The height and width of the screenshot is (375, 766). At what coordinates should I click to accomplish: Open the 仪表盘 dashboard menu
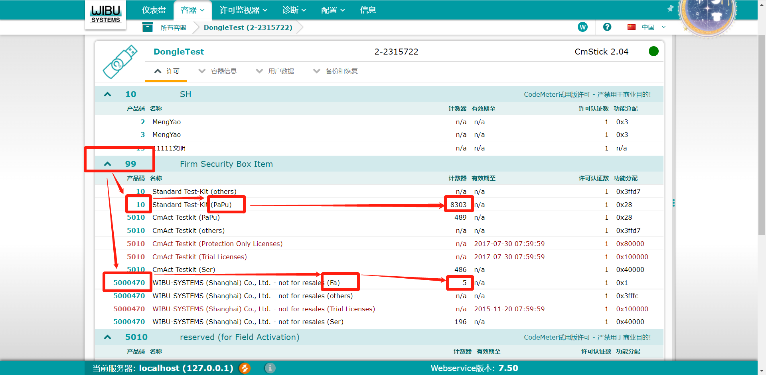(x=154, y=10)
